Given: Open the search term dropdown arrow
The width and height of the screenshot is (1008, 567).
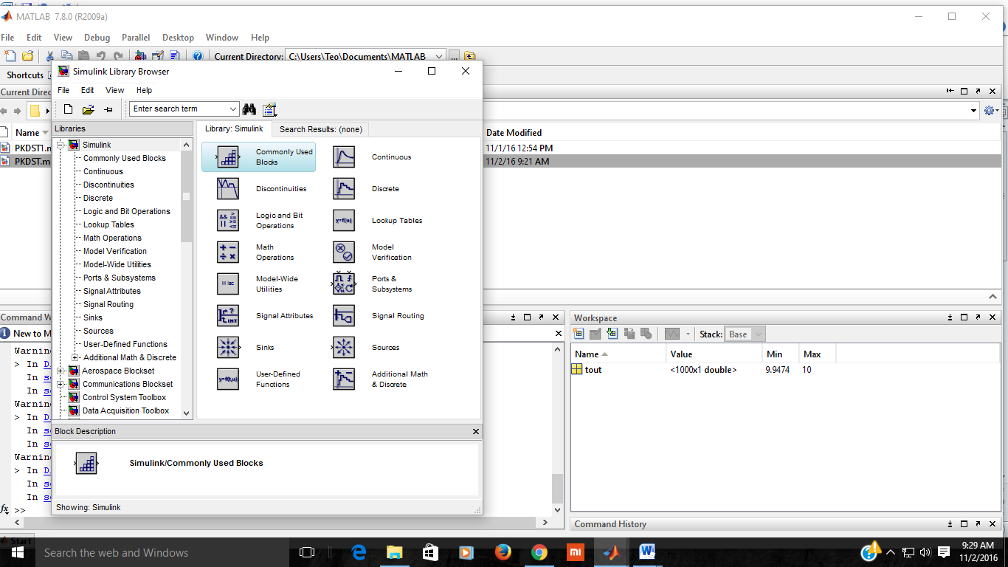Looking at the screenshot, I should [x=233, y=109].
